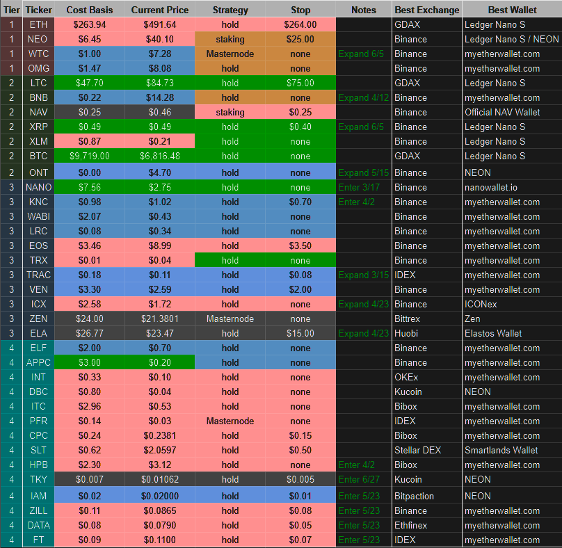This screenshot has height=548, width=562.
Task: Select the Best Exchange header cell
Action: (x=427, y=10)
